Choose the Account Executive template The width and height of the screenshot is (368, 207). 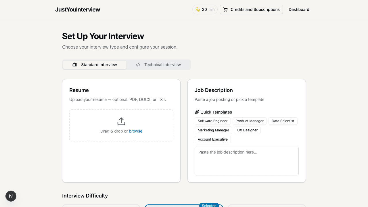(x=212, y=139)
